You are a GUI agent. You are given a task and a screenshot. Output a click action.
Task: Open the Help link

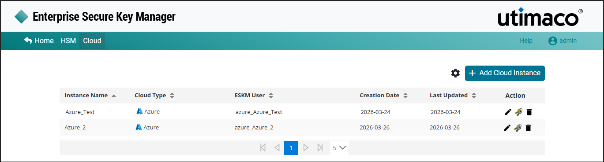coord(526,41)
